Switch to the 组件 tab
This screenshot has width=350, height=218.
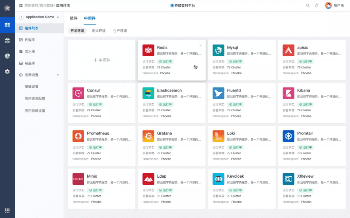[74, 18]
